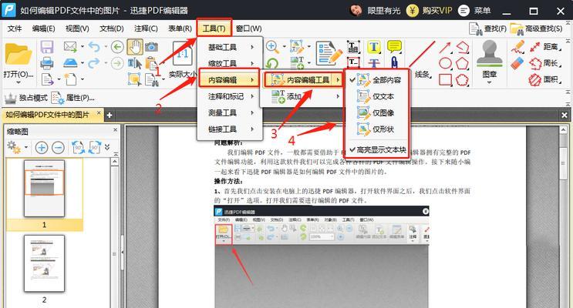This screenshot has height=308, width=573.
Task: Go to previous view with the green left arrow
Action: click(117, 47)
